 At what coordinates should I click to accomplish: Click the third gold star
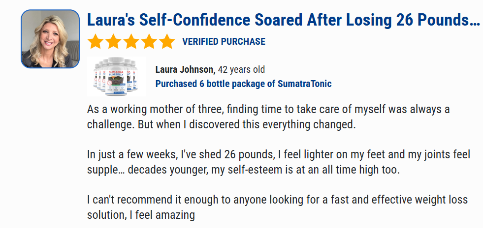pyautogui.click(x=131, y=41)
